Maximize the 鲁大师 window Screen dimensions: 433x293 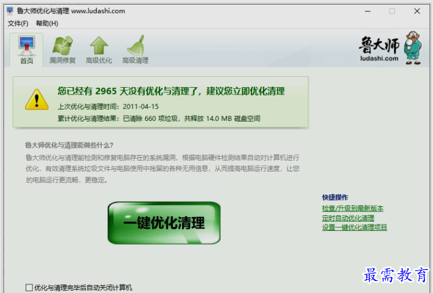tap(392, 11)
